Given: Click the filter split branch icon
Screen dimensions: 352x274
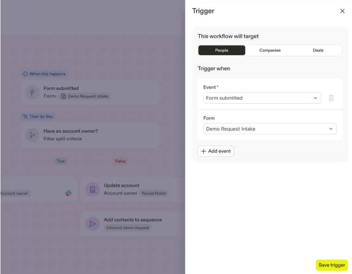Looking at the screenshot, I should click(32, 135).
